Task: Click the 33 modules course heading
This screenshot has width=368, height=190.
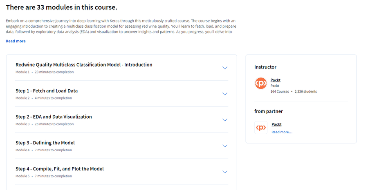Action: [61, 7]
